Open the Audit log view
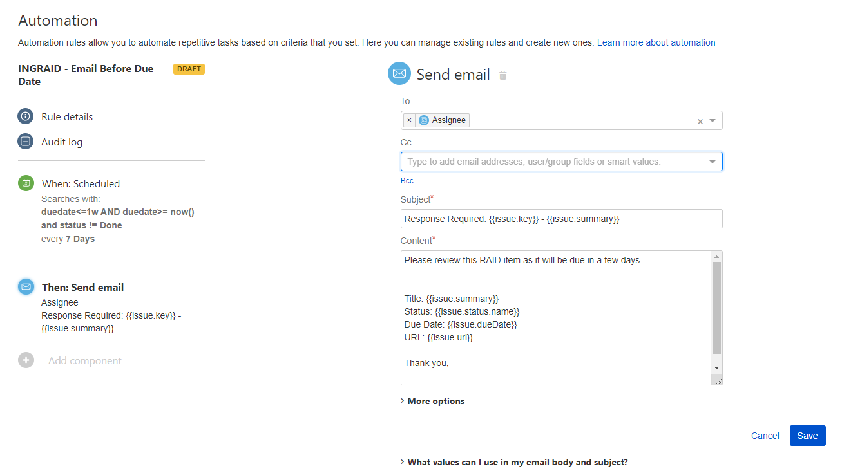This screenshot has width=842, height=471. coord(61,141)
